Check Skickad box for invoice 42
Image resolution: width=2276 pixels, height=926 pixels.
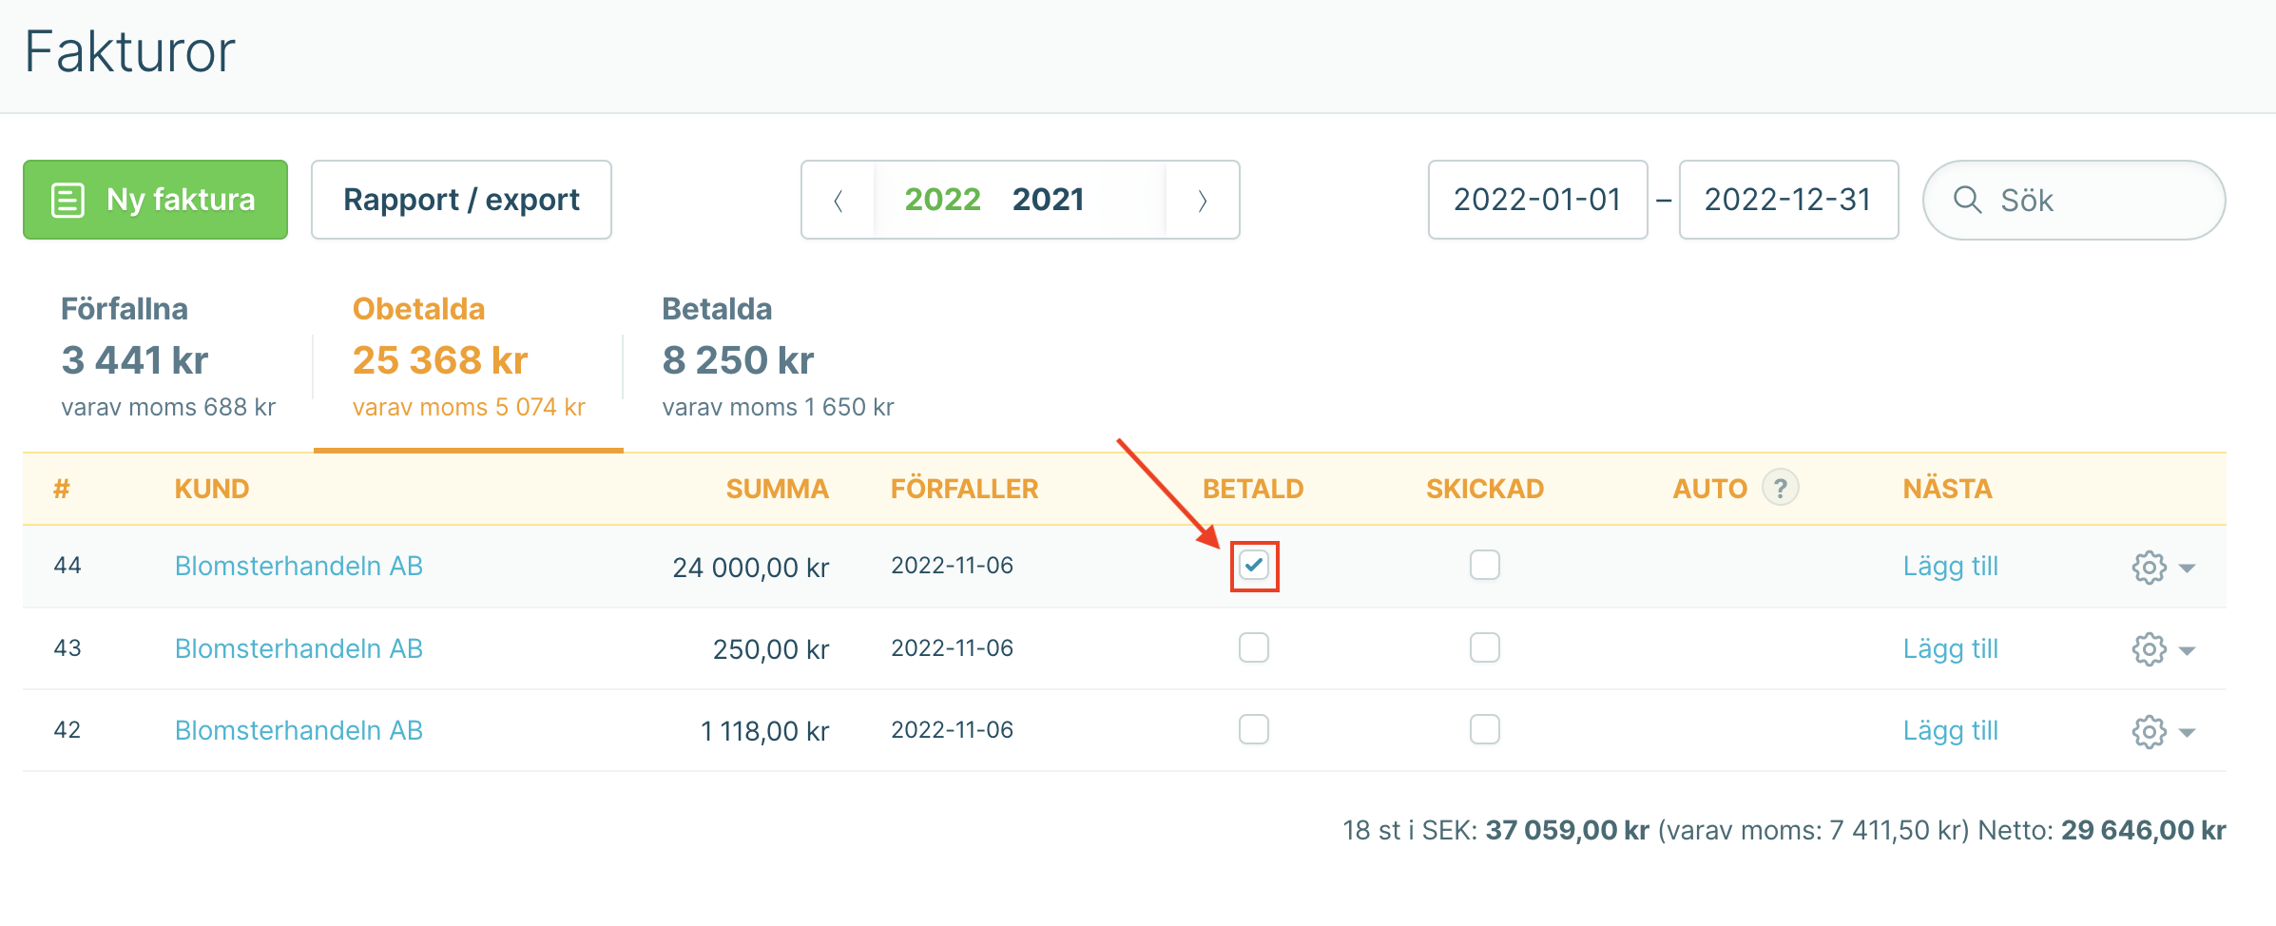coord(1485,729)
